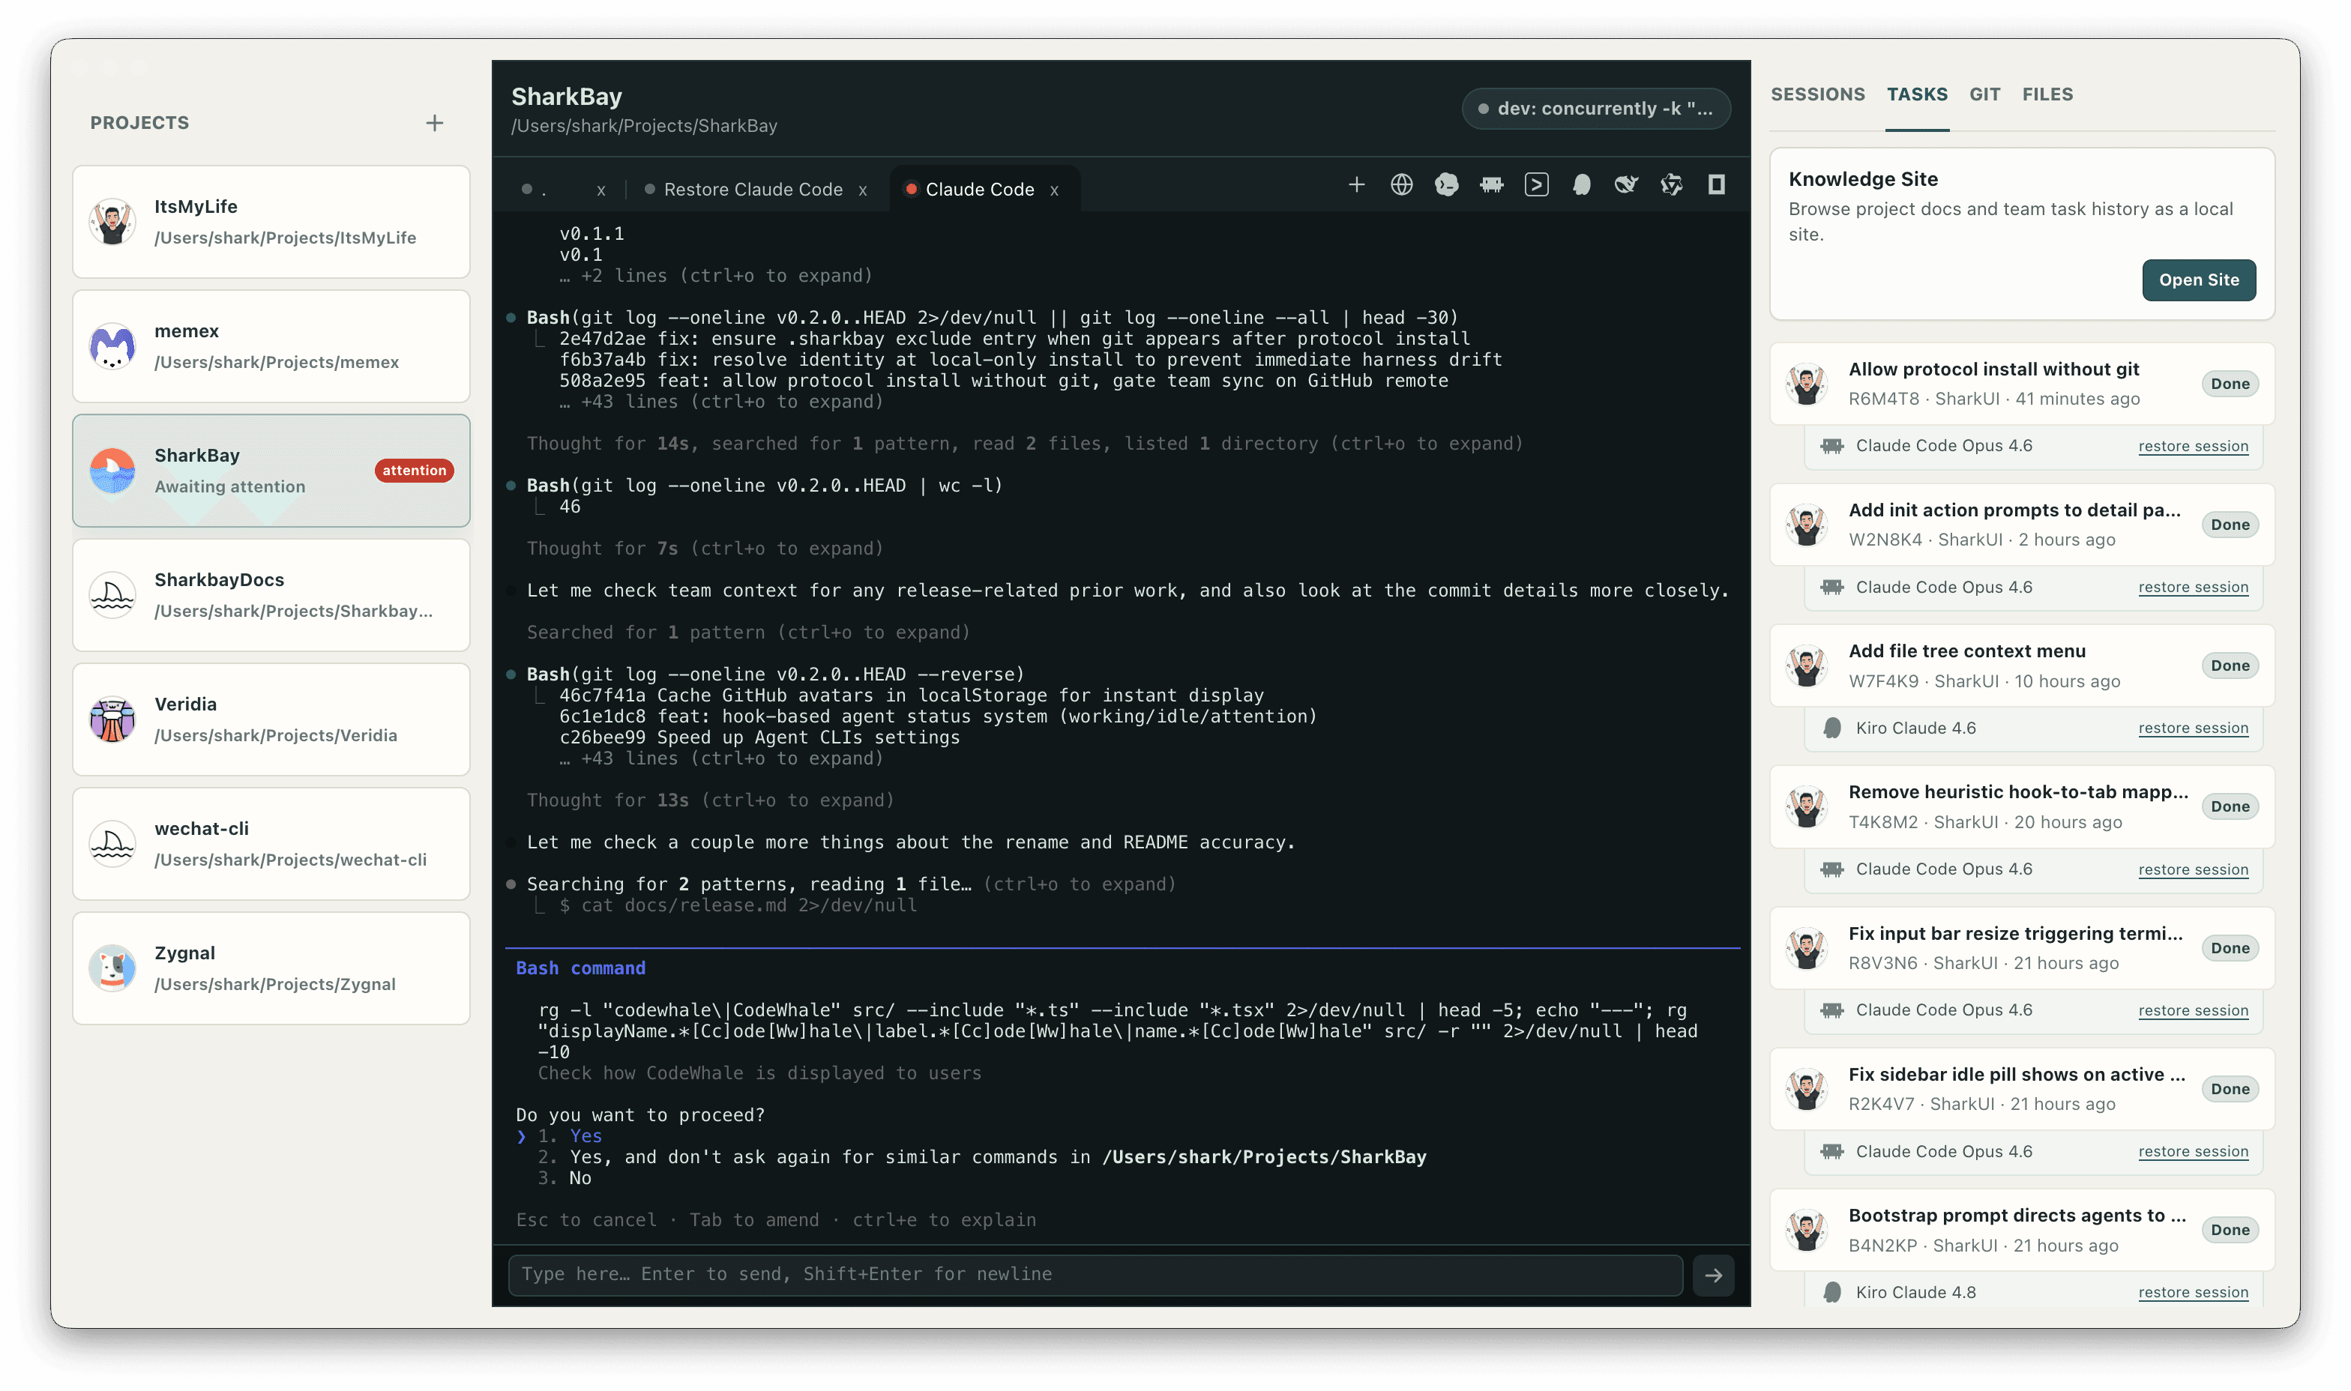Launch the Codex cloud terminal agent icon

coord(1445,184)
